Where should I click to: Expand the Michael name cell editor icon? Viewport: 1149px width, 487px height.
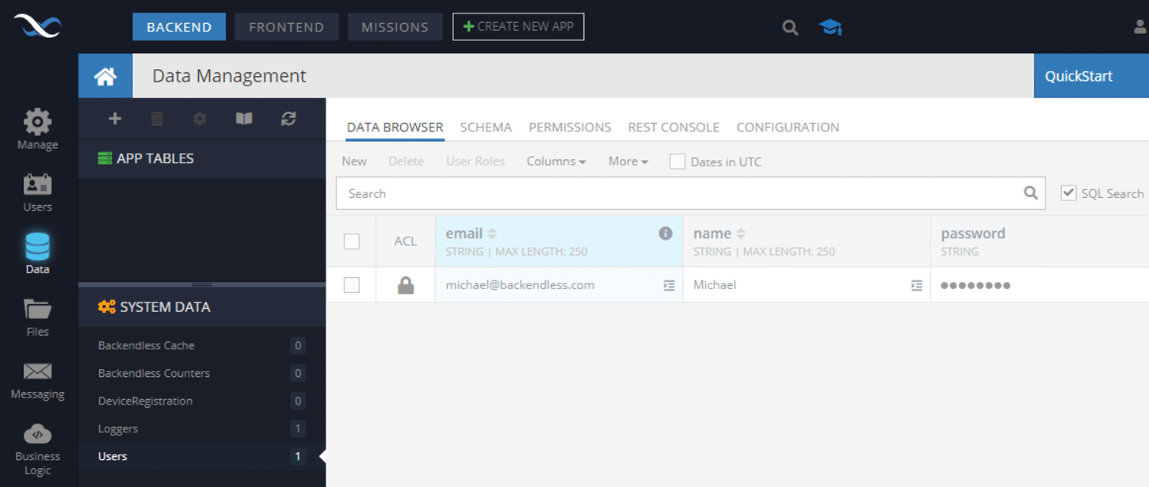(x=917, y=285)
